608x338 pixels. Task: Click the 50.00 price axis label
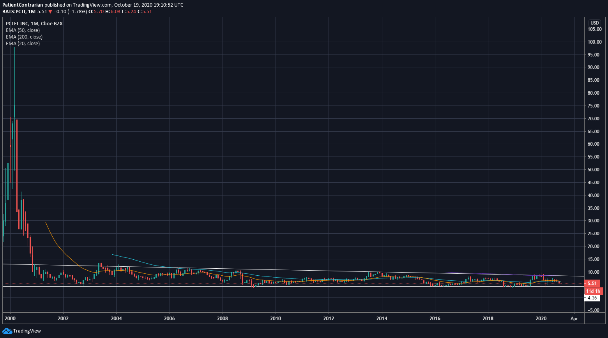(594, 170)
